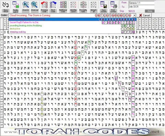Click the From field showing Genesis 1:1
Screen dimensions: 165x136
141,3
